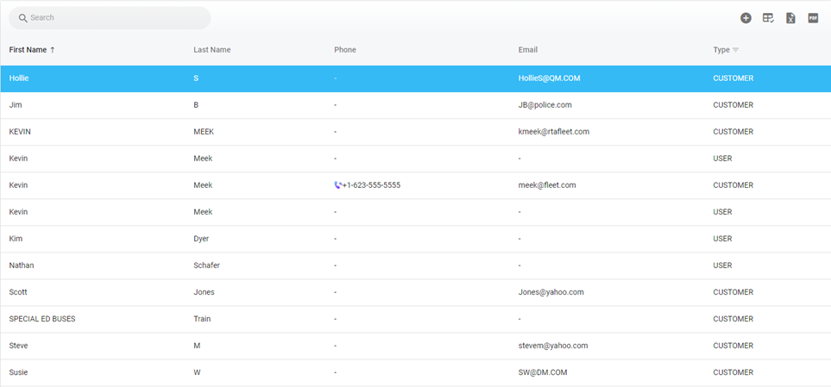Select the Scott Jones customer row
The height and width of the screenshot is (387, 831).
(x=259, y=292)
